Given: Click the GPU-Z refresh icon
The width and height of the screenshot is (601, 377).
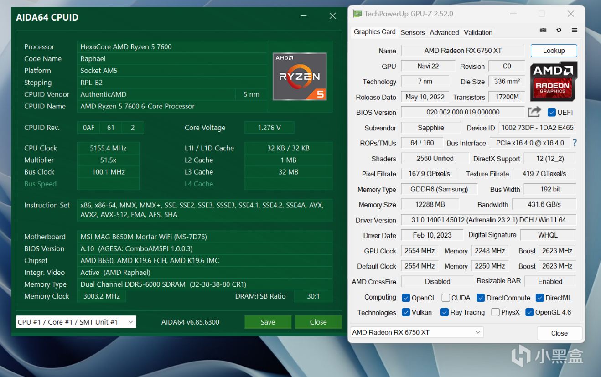Looking at the screenshot, I should coord(559,30).
